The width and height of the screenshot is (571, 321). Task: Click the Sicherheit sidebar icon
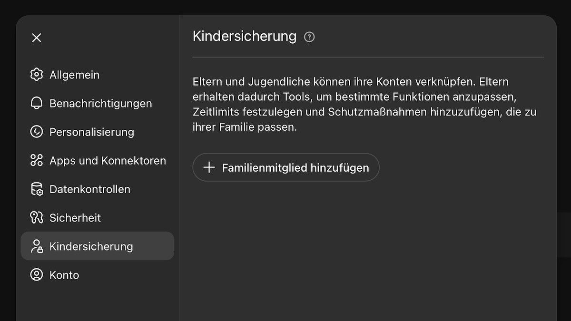(37, 217)
